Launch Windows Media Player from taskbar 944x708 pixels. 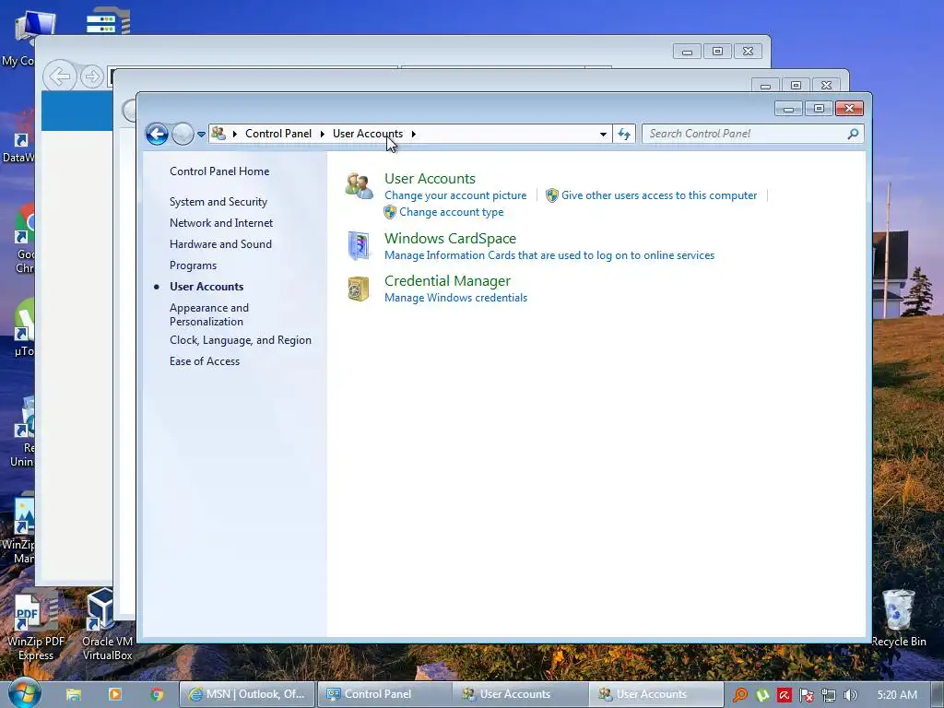pos(115,694)
